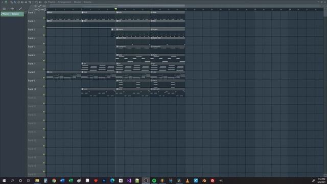Open clip menu of Track 6 clip at bar 9
The width and height of the screenshot is (327, 184).
(117, 55)
